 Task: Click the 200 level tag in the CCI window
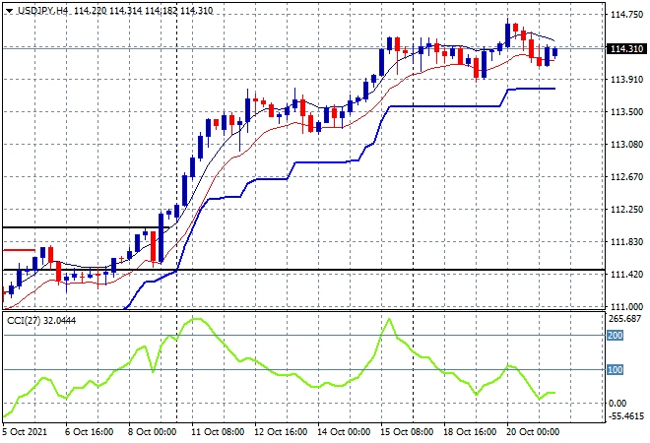click(616, 336)
